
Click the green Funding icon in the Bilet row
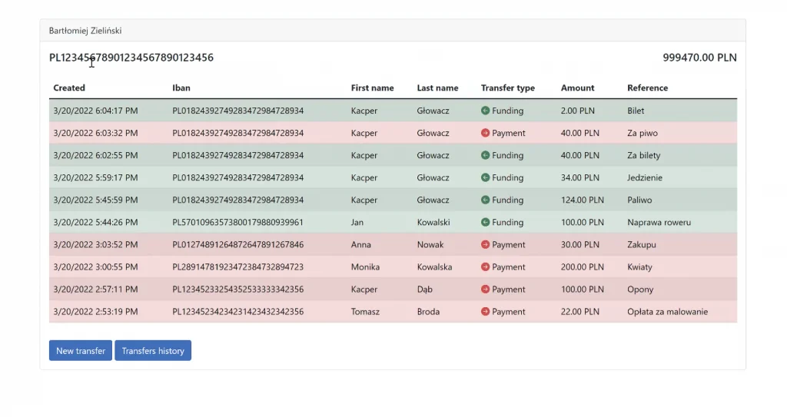485,111
